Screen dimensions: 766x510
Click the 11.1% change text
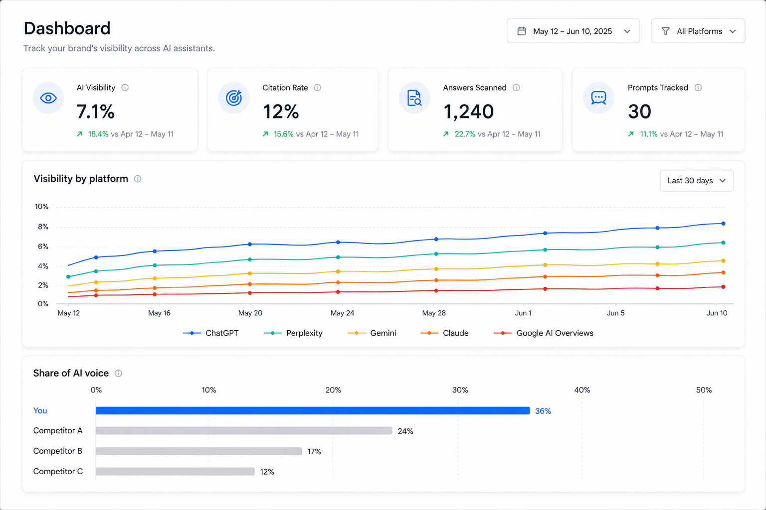click(x=649, y=134)
